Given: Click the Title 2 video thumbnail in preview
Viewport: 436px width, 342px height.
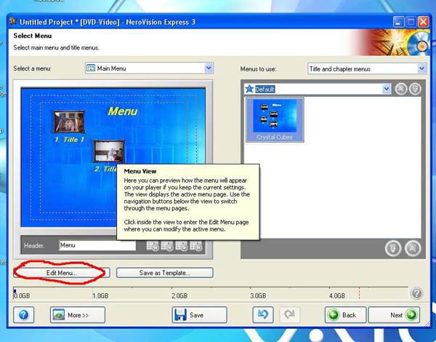Looking at the screenshot, I should 109,151.
